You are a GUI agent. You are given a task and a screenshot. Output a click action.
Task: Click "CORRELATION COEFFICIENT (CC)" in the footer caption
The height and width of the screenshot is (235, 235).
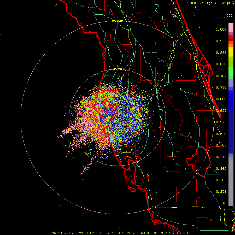click(x=82, y=233)
